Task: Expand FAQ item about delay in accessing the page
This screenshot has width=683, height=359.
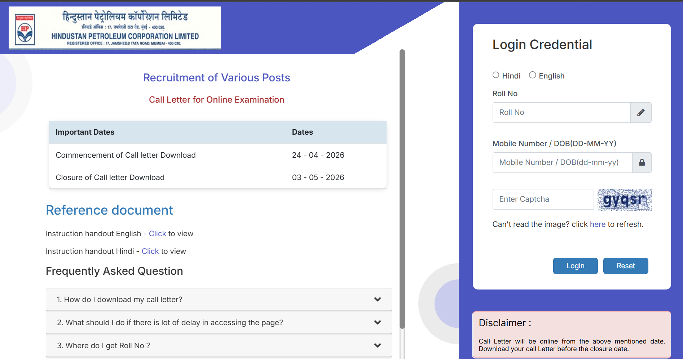Action: (x=218, y=322)
